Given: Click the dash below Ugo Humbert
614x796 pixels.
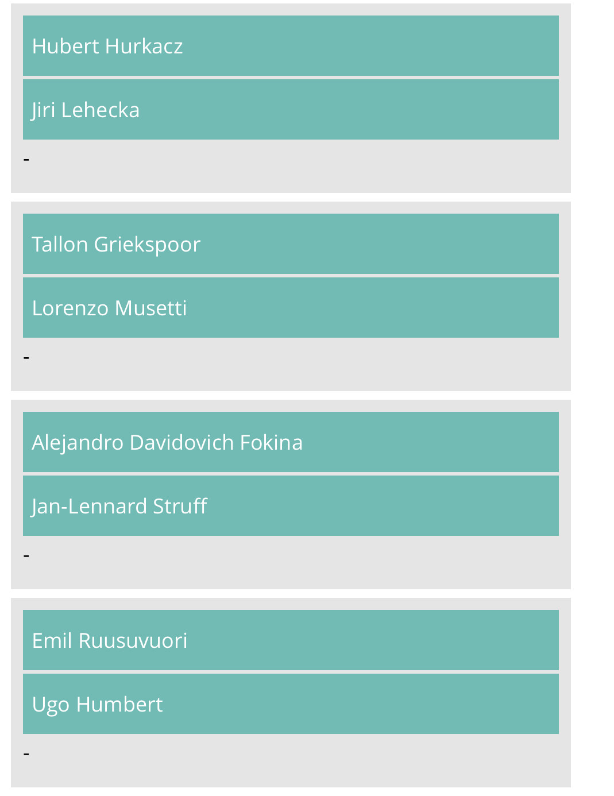Looking at the screenshot, I should coord(26,754).
